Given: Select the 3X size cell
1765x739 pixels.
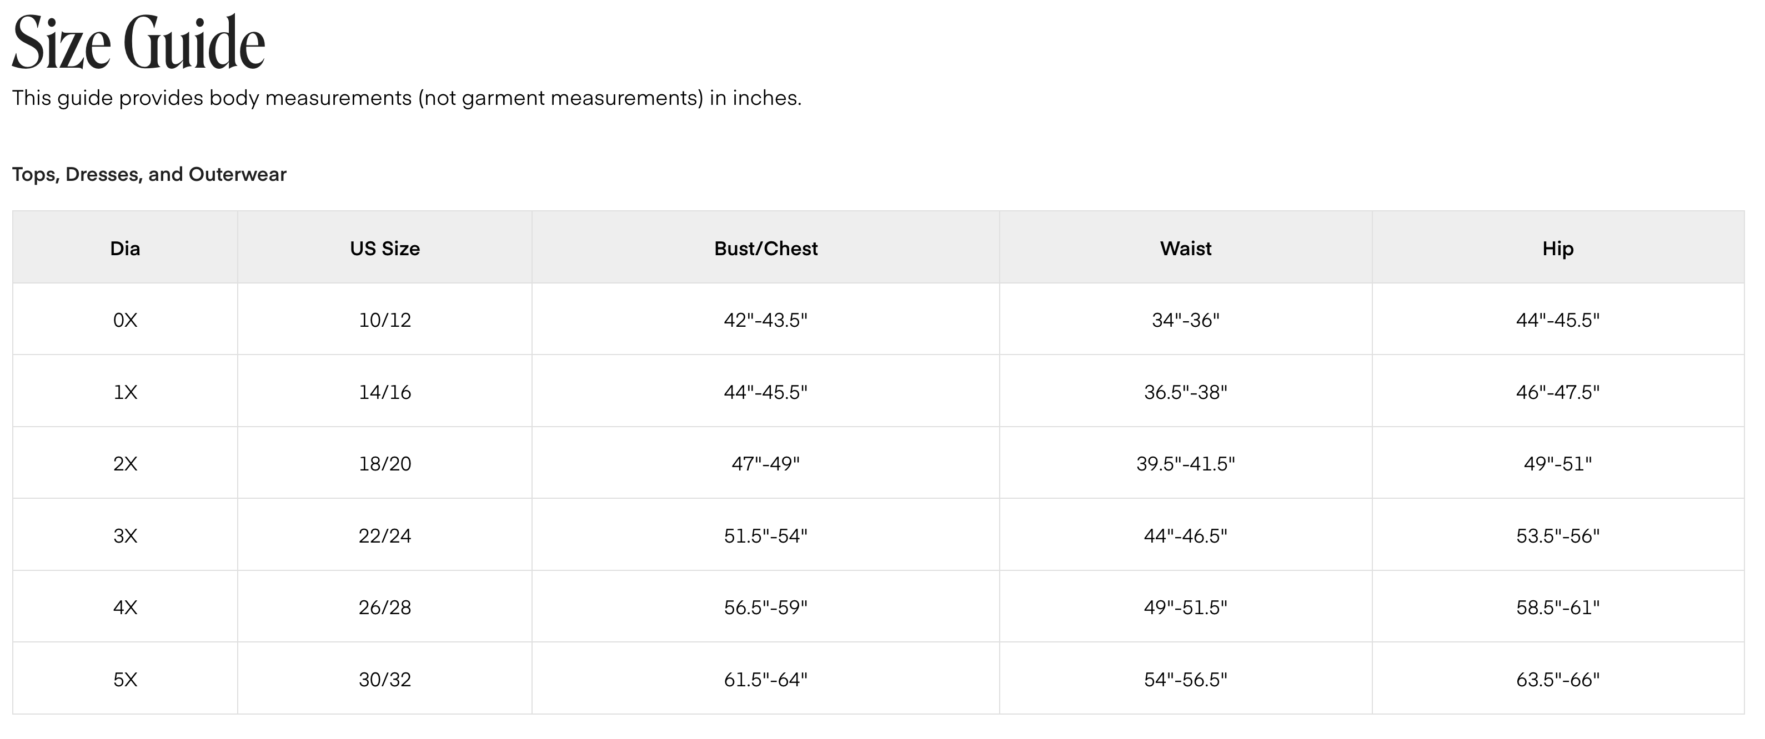Looking at the screenshot, I should coord(126,535).
